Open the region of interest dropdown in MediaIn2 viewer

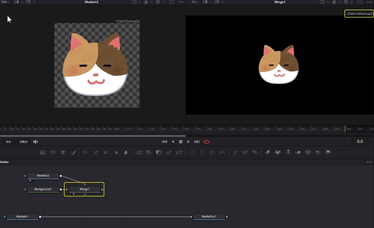pos(140,2)
